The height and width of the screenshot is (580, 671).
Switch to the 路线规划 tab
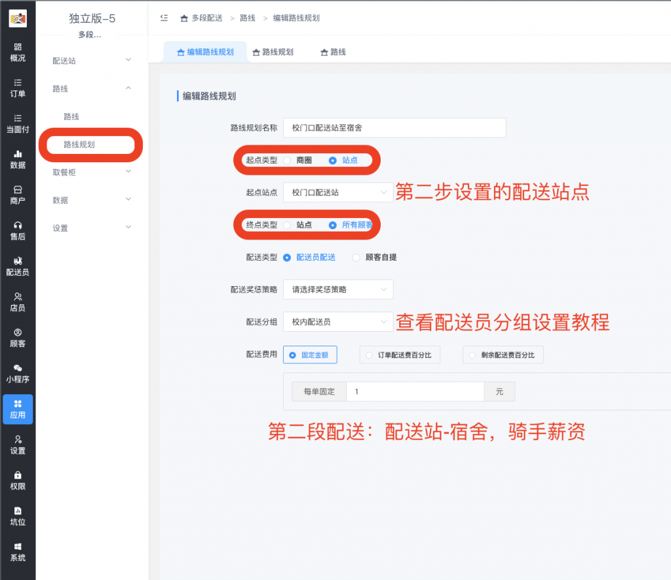click(x=275, y=51)
